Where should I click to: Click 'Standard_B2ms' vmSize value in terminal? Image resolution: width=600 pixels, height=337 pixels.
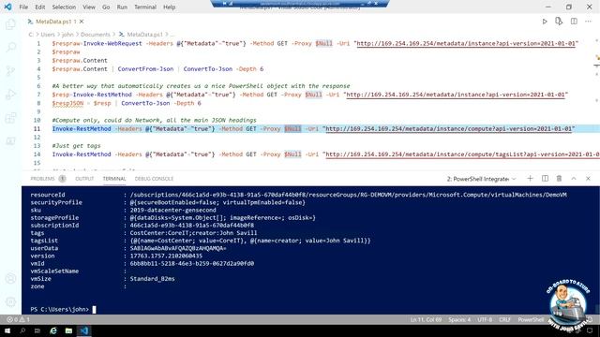pyautogui.click(x=152, y=279)
